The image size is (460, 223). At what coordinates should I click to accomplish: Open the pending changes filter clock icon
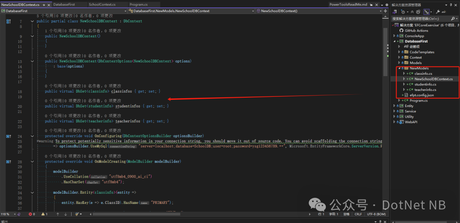coord(403,12)
